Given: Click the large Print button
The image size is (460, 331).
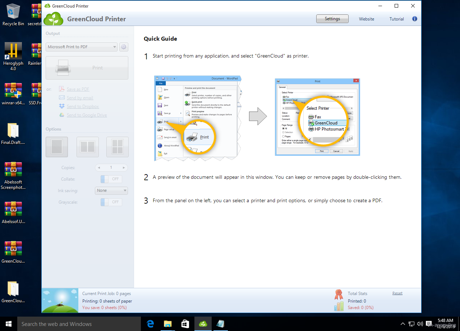Looking at the screenshot, I should coord(87,68).
